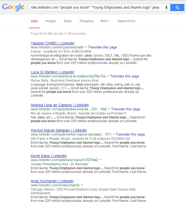The image size is (186, 205).
Task: Translate the Werton Maciel Sampaio page
Action: pos(130,134)
